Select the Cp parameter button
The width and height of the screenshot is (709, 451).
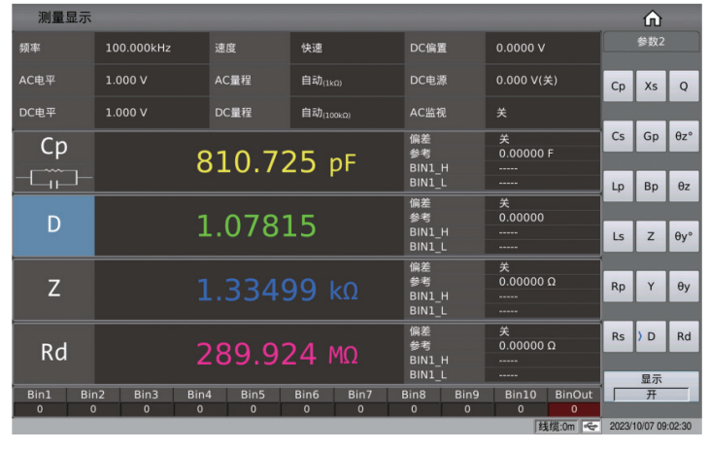point(619,87)
